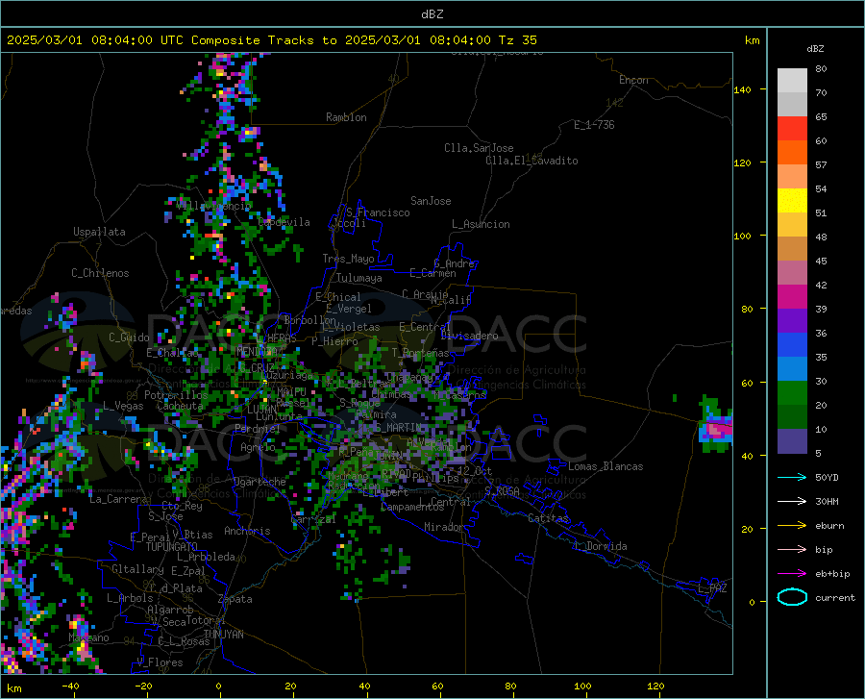Click the E_1-736 location label
This screenshot has width=865, height=699.
[x=594, y=125]
